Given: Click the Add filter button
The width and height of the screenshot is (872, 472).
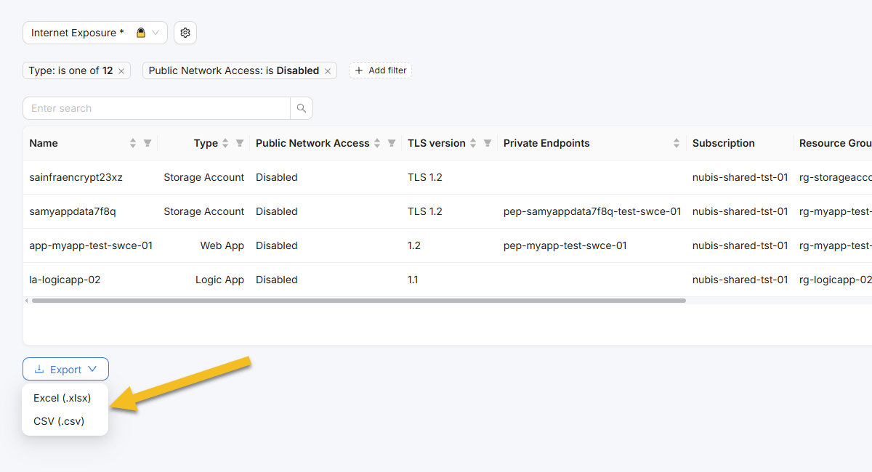Looking at the screenshot, I should coord(380,70).
